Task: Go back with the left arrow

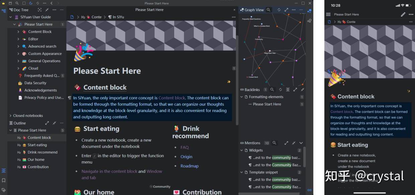Action: tap(52, 3)
